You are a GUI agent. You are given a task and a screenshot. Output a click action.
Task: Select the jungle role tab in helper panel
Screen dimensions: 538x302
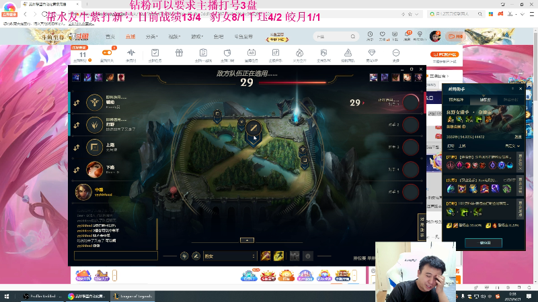(451, 146)
